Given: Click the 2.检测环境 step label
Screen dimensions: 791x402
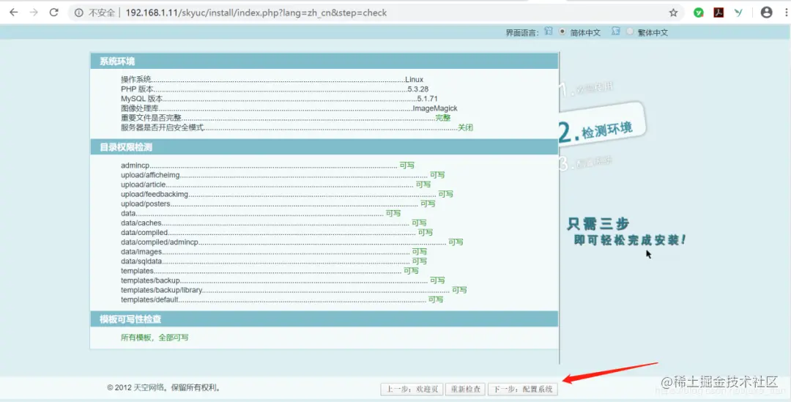Looking at the screenshot, I should (596, 130).
